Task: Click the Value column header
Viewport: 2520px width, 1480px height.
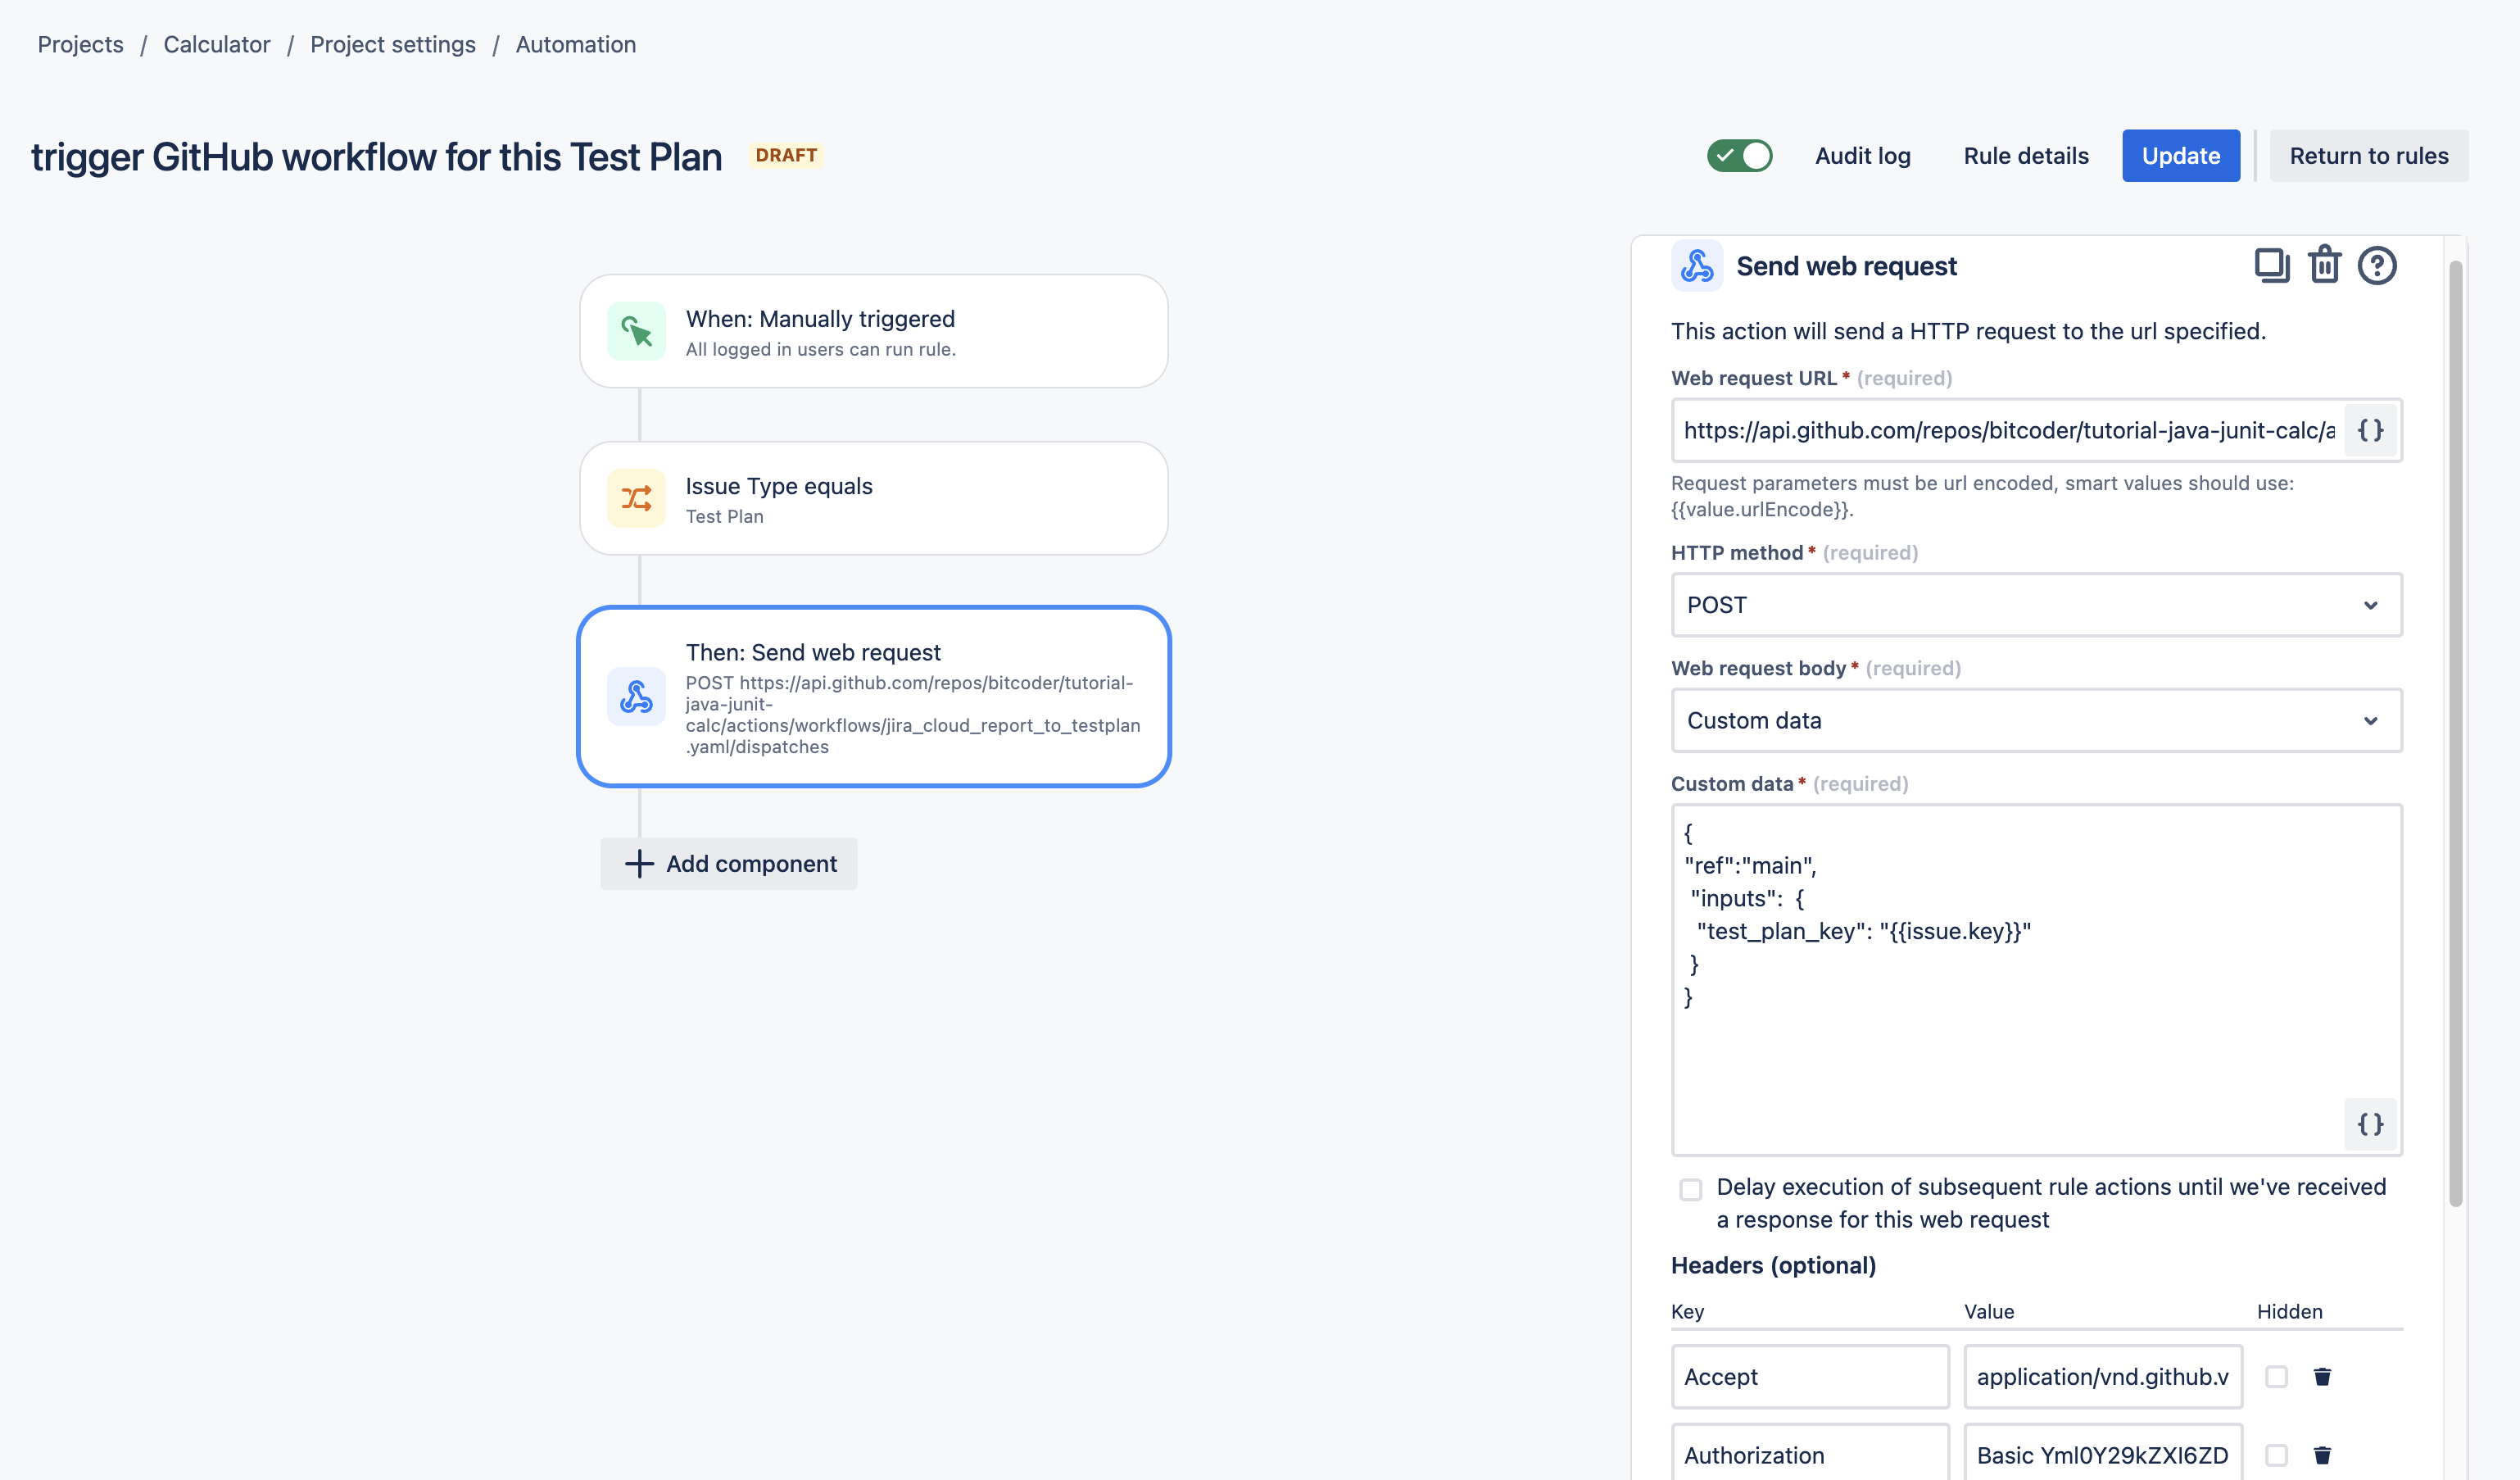Action: tap(1988, 1312)
